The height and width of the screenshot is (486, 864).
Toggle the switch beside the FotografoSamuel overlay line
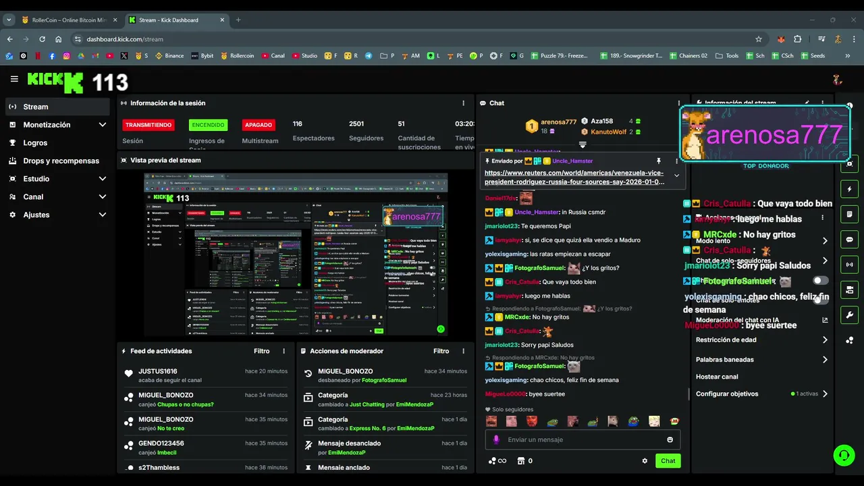point(820,280)
